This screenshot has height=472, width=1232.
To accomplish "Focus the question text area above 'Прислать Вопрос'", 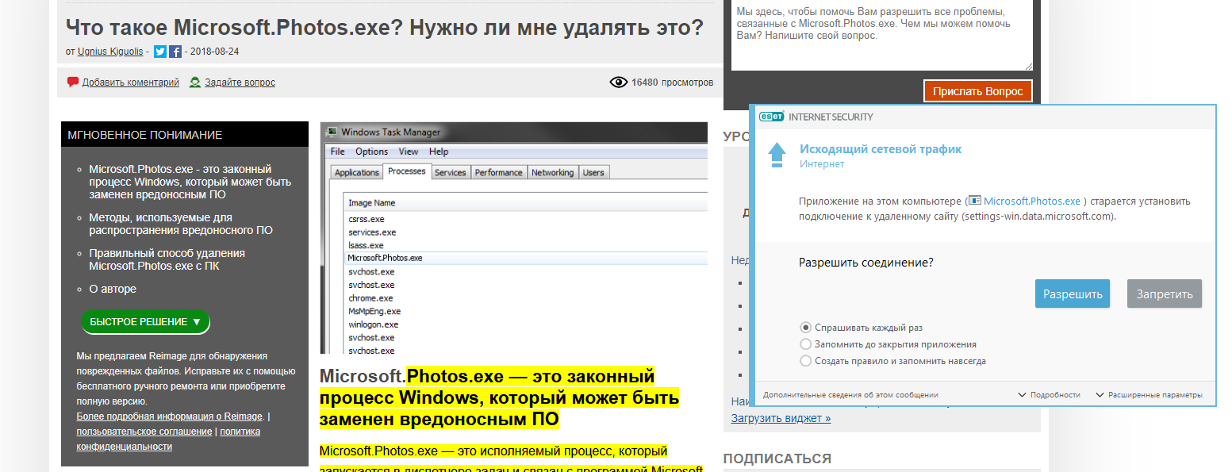I will 882,35.
